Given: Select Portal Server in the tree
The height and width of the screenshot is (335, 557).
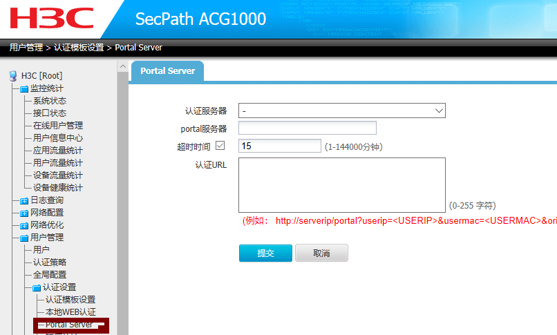Looking at the screenshot, I should [69, 325].
